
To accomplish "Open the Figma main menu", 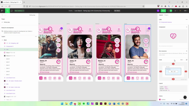I will (x=2, y=11).
